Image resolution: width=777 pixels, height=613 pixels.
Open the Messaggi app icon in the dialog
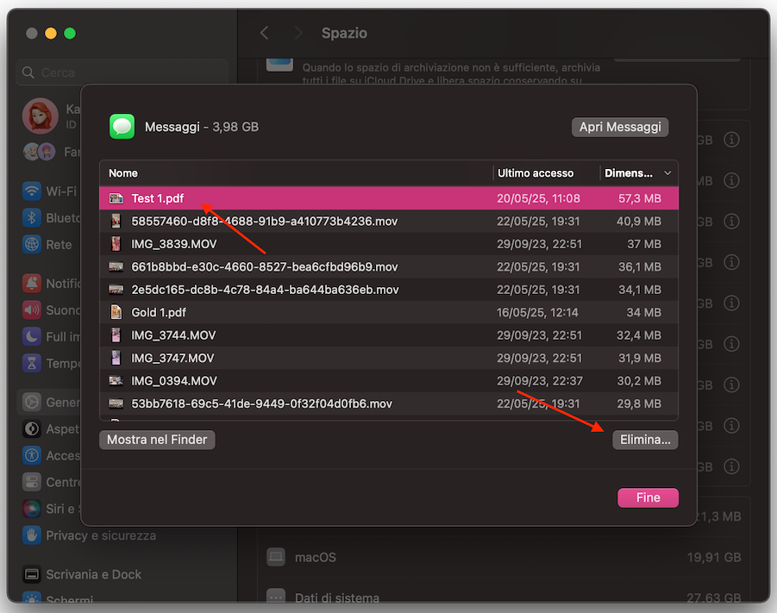coord(122,126)
